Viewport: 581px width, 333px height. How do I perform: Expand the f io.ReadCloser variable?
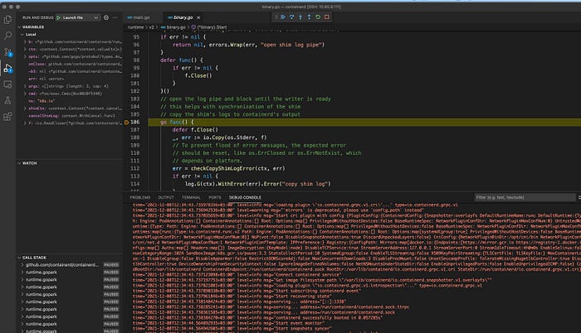coord(25,123)
